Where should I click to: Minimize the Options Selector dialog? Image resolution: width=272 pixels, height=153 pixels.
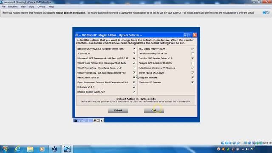pos(185,35)
